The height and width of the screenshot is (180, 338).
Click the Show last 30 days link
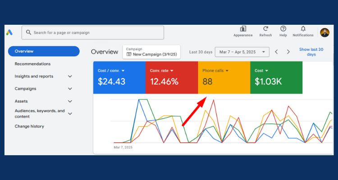coord(311,52)
